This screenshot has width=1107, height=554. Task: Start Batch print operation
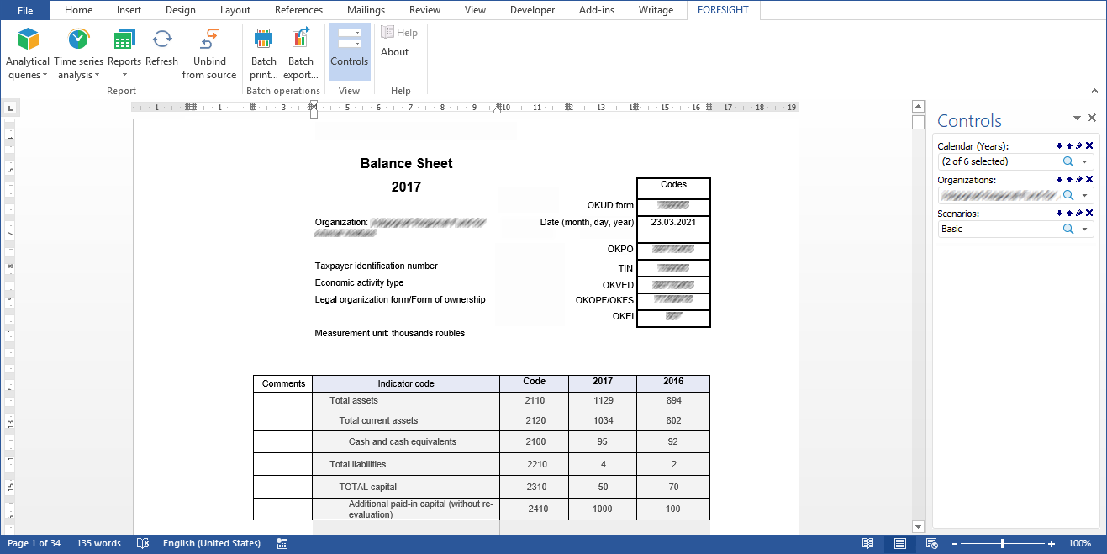264,54
